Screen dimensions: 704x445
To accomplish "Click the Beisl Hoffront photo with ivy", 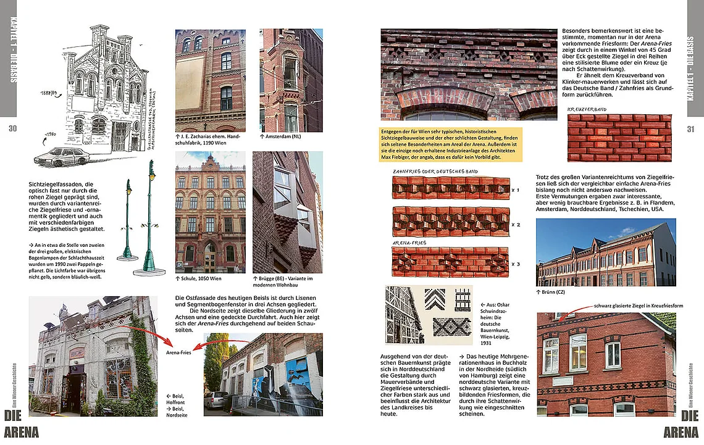I will (93, 356).
